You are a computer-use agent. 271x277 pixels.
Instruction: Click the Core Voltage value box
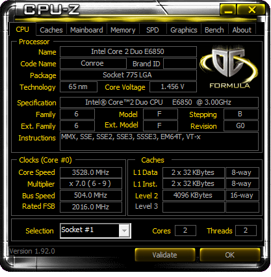[173, 86]
